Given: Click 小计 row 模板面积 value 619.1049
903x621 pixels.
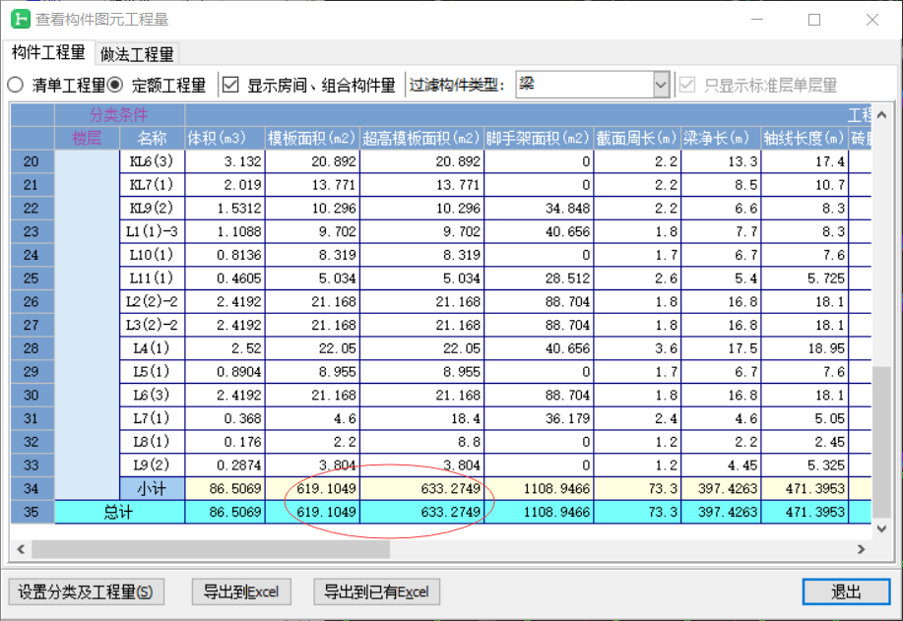Looking at the screenshot, I should coord(312,488).
